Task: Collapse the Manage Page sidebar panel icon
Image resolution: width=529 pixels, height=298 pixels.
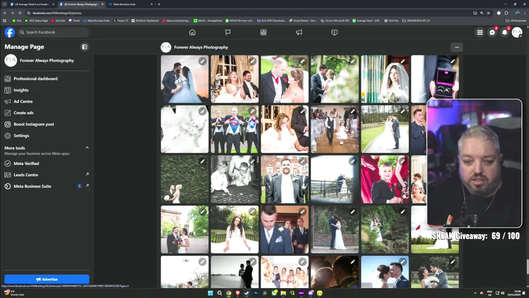Action: (x=85, y=47)
